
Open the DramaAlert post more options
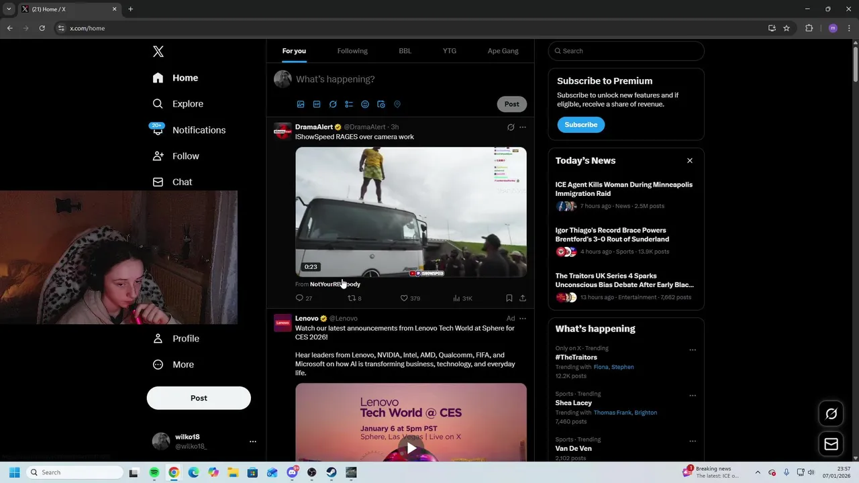click(523, 127)
